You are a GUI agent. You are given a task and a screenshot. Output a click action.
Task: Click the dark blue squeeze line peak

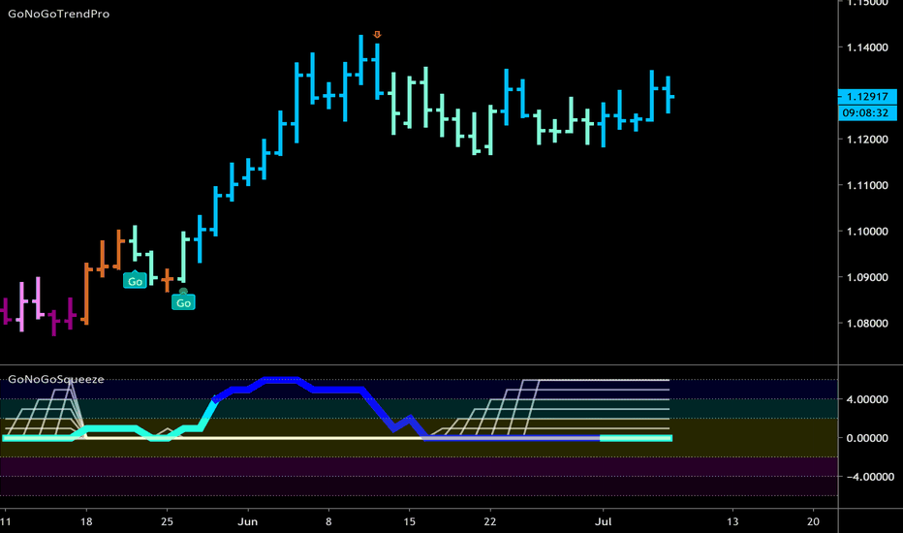coord(280,380)
